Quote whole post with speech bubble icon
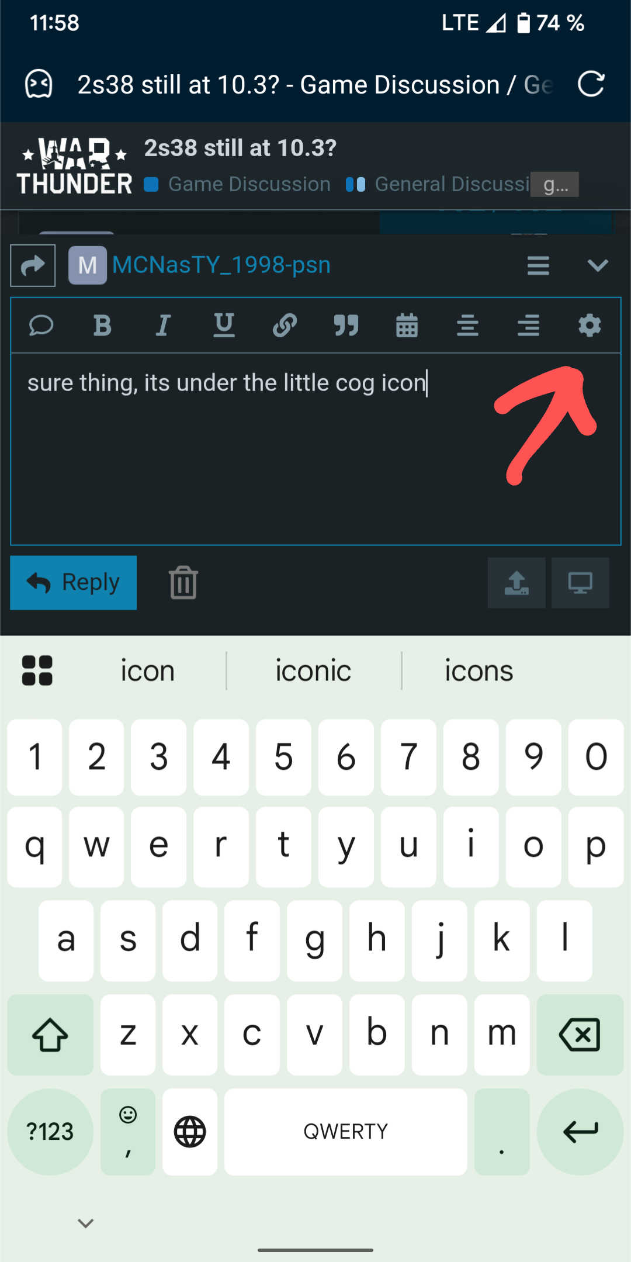 coord(41,325)
